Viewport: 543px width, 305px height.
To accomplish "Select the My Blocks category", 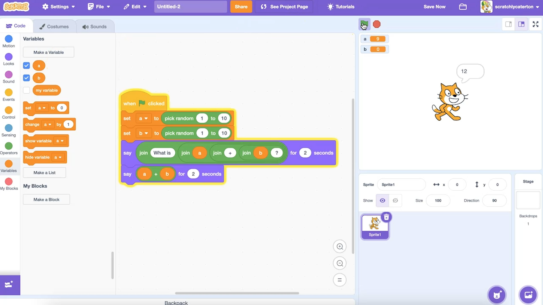I will [9, 184].
